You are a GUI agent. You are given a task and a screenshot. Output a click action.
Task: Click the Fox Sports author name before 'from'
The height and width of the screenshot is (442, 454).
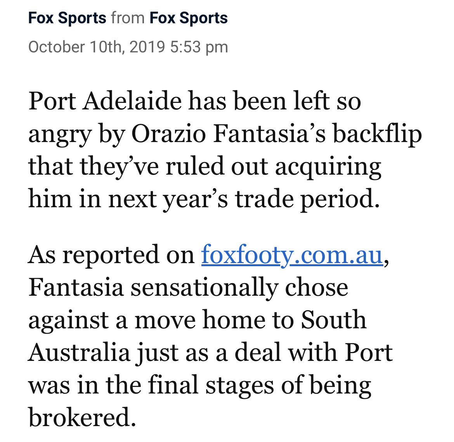[67, 18]
